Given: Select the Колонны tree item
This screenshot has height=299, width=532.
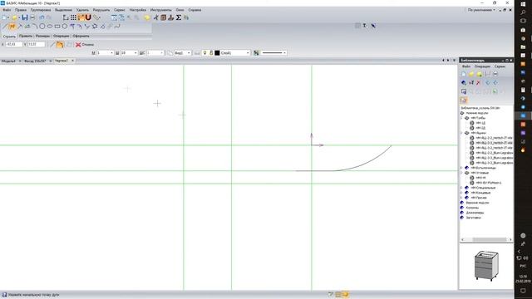Looking at the screenshot, I should coord(472,208).
